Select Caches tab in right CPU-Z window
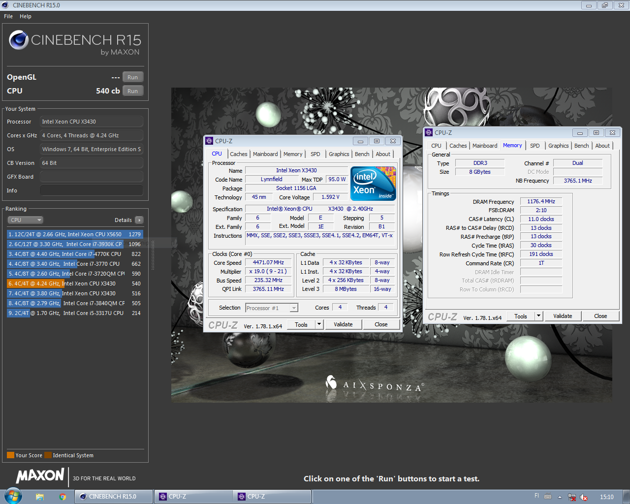630x504 pixels. [x=458, y=146]
